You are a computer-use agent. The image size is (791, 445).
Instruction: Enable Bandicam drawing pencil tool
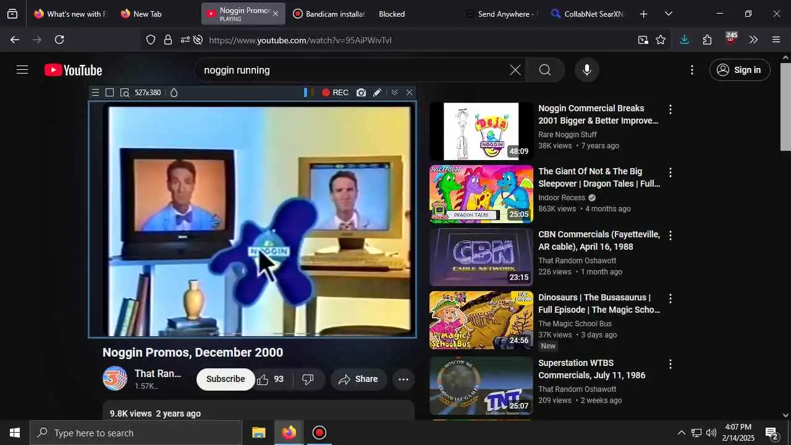[x=377, y=93]
